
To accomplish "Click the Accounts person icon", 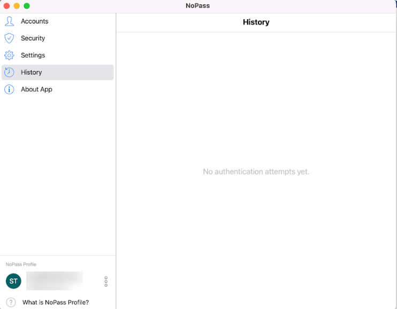I will point(9,21).
